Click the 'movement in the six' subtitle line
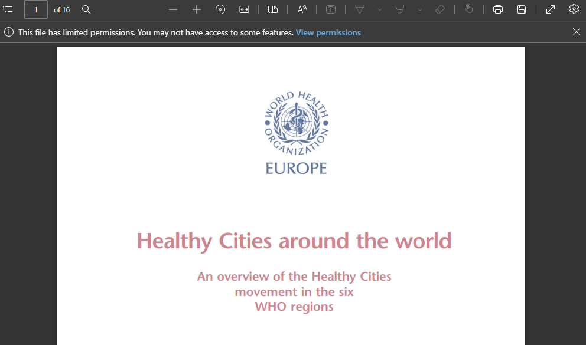Image resolution: width=586 pixels, height=345 pixels. tap(294, 292)
